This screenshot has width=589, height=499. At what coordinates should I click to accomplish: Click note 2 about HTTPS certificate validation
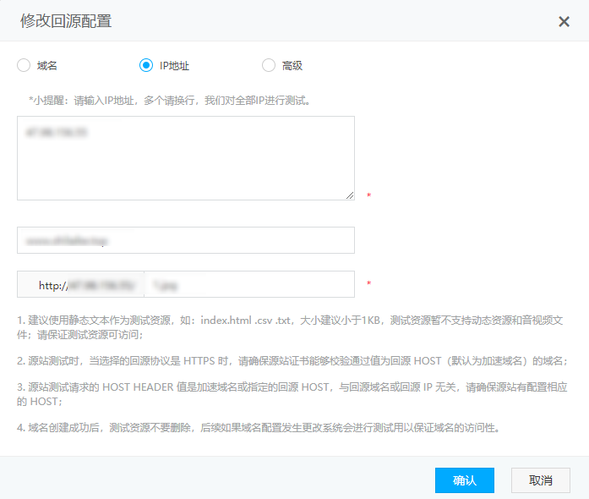pyautogui.click(x=292, y=360)
